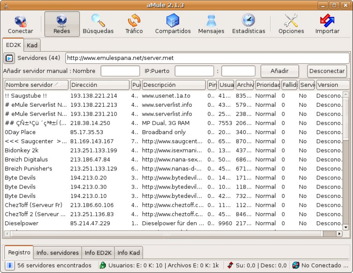Open the Redes network view
The width and height of the screenshot is (353, 273).
tap(62, 24)
